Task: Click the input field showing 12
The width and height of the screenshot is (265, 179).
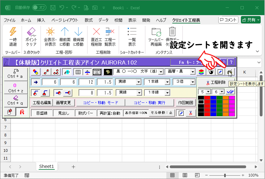Action: (x=87, y=82)
